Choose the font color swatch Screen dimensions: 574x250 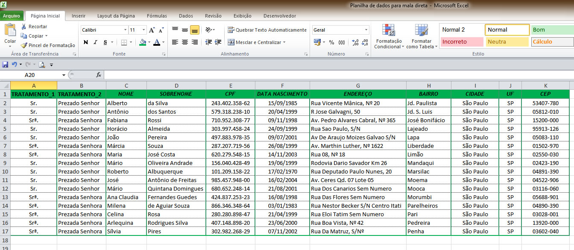157,42
